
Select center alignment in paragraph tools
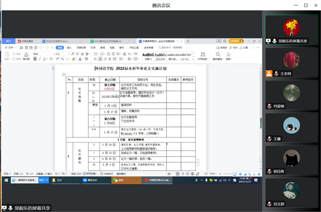(100, 59)
